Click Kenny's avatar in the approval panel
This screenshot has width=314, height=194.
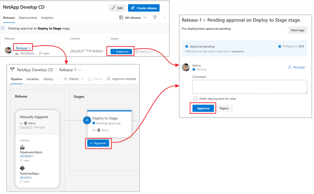(x=186, y=67)
